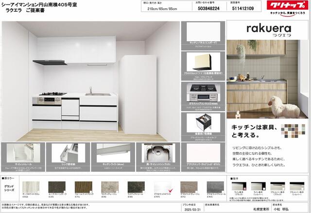This screenshot has width=311, height=213.
Task: Open the kitchen light LED image
Action: (113, 153)
